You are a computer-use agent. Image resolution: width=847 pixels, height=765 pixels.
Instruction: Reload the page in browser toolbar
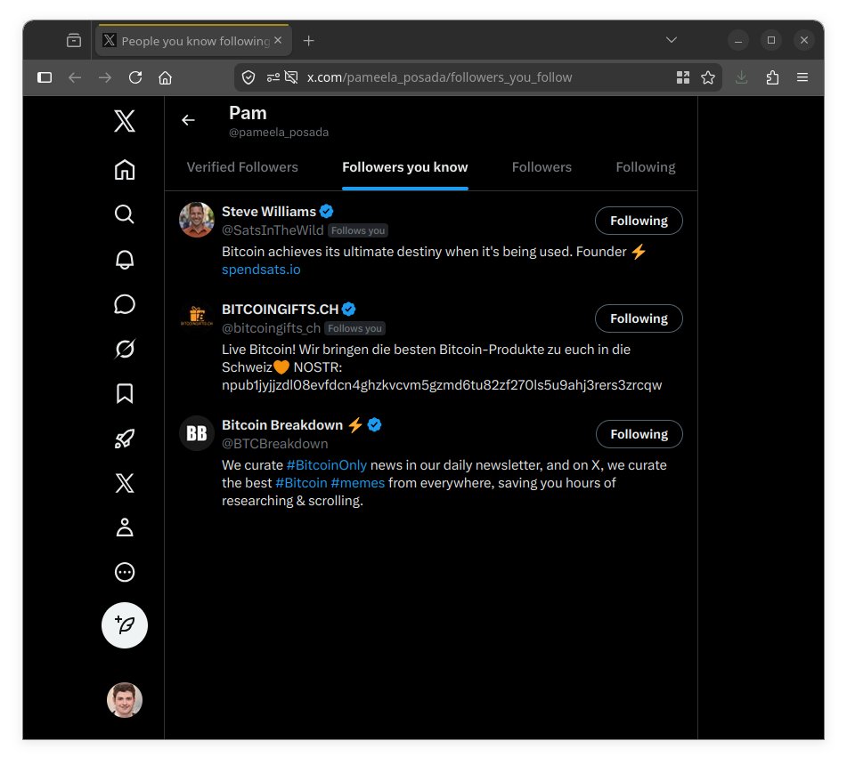pyautogui.click(x=135, y=77)
